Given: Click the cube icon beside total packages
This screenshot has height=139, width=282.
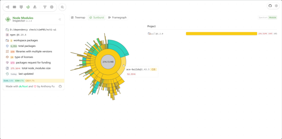Looking at the screenshot, I should (x=7, y=46).
